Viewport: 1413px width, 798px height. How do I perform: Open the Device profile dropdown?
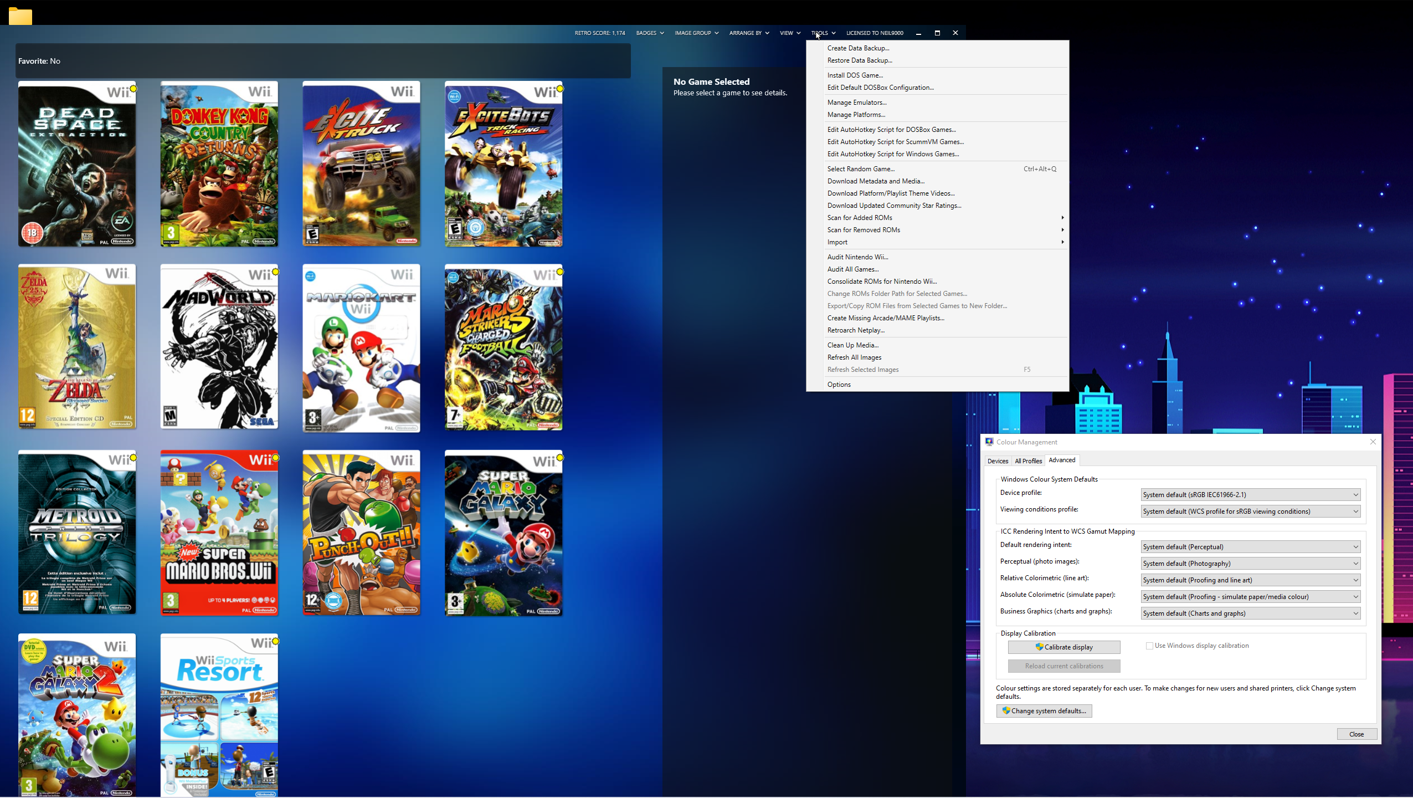click(x=1251, y=495)
